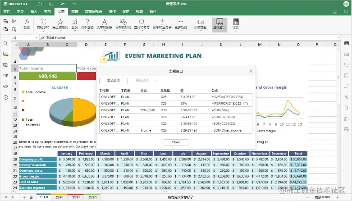Switch to the 数据透视表 (Pivot Table) tab

pyautogui.click(x=93, y=11)
